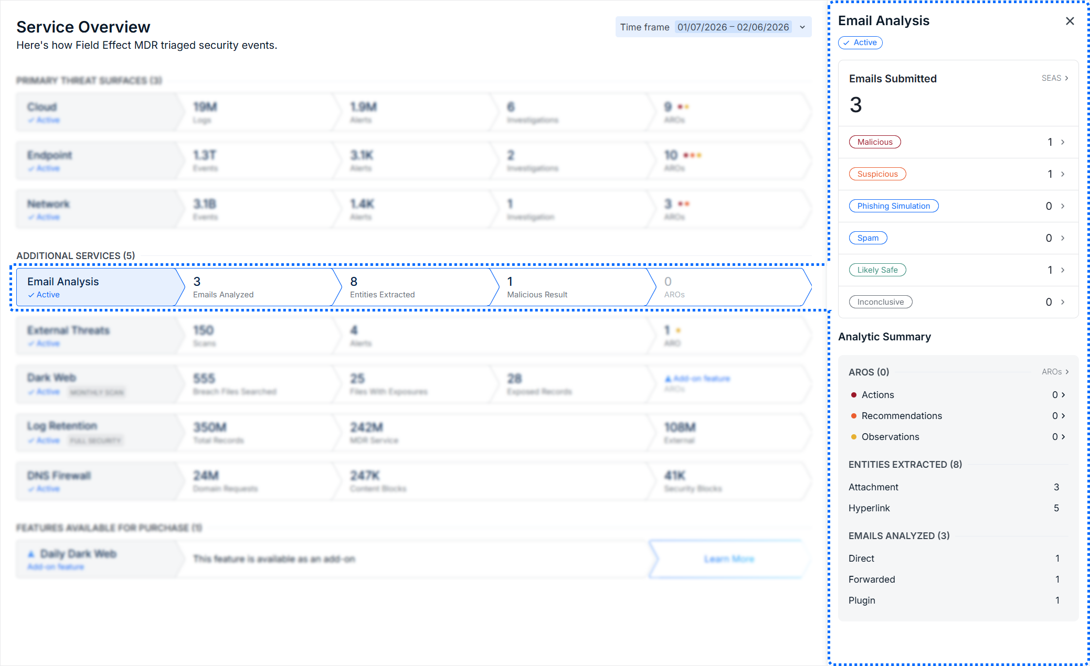1090x666 pixels.
Task: Expand the Actions row chevron
Action: click(x=1063, y=395)
